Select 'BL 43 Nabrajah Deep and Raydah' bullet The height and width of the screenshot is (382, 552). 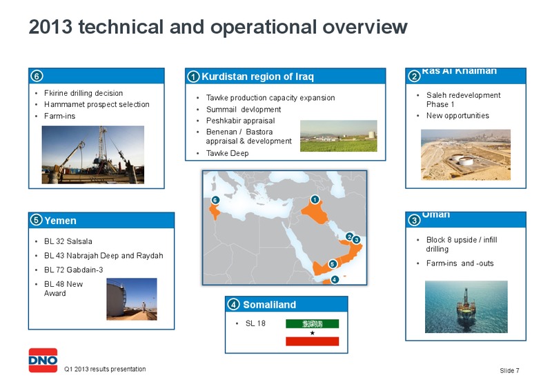tap(103, 256)
